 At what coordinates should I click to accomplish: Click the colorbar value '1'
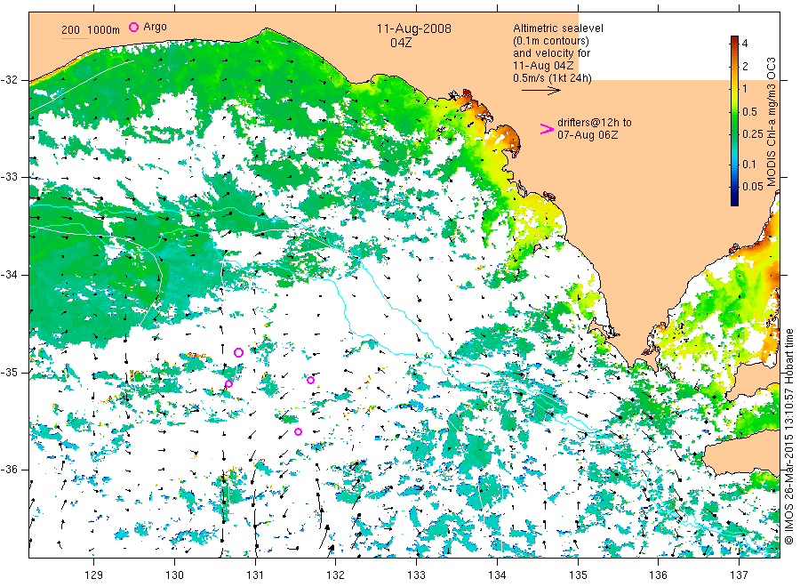[745, 88]
